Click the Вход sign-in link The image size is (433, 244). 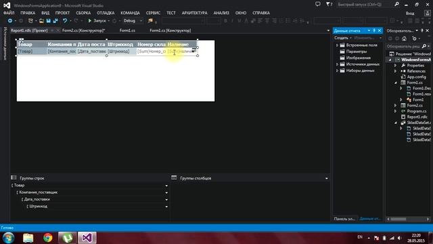tap(410, 14)
